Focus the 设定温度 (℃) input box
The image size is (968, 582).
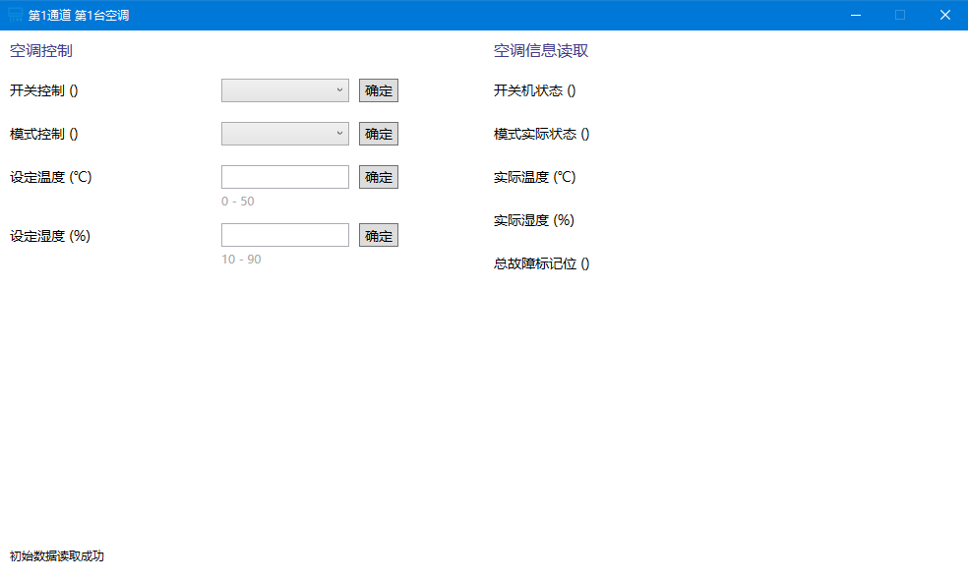[x=285, y=177]
